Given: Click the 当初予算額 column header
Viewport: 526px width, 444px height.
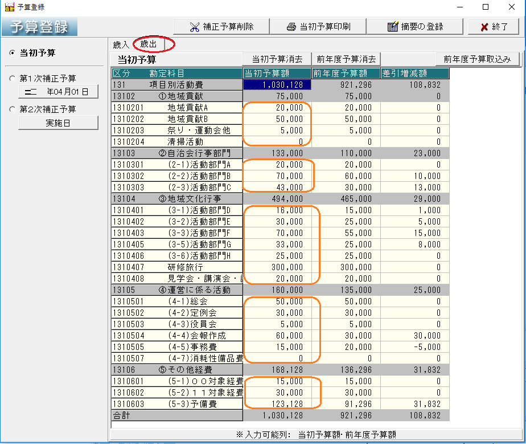Looking at the screenshot, I should point(277,74).
